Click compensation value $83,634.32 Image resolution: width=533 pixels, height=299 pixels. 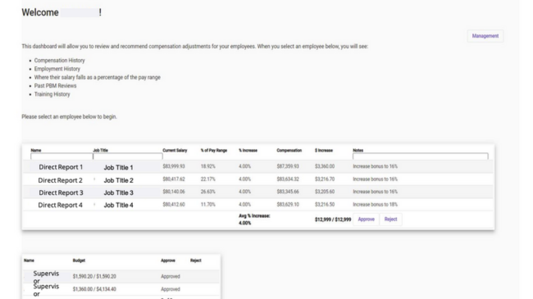[288, 179]
